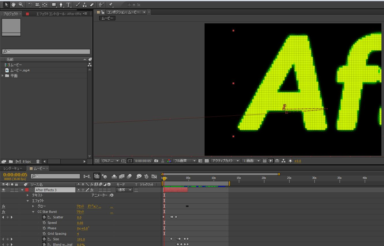
Task: Switch to the プロジェクト tab
Action: (10, 14)
